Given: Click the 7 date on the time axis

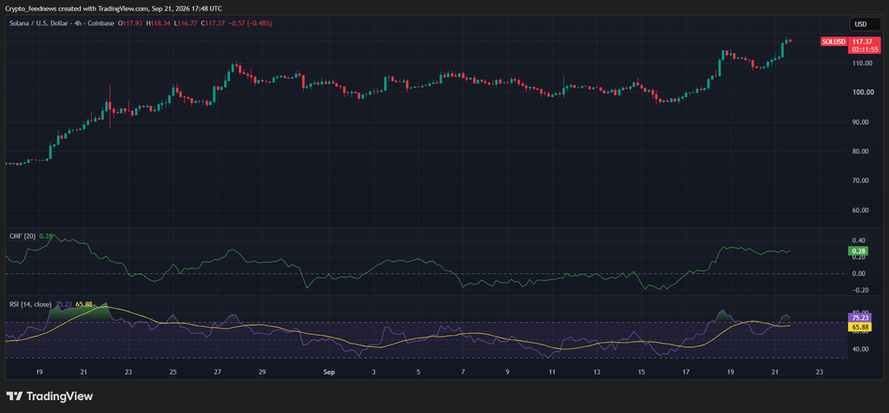Looking at the screenshot, I should 463,372.
